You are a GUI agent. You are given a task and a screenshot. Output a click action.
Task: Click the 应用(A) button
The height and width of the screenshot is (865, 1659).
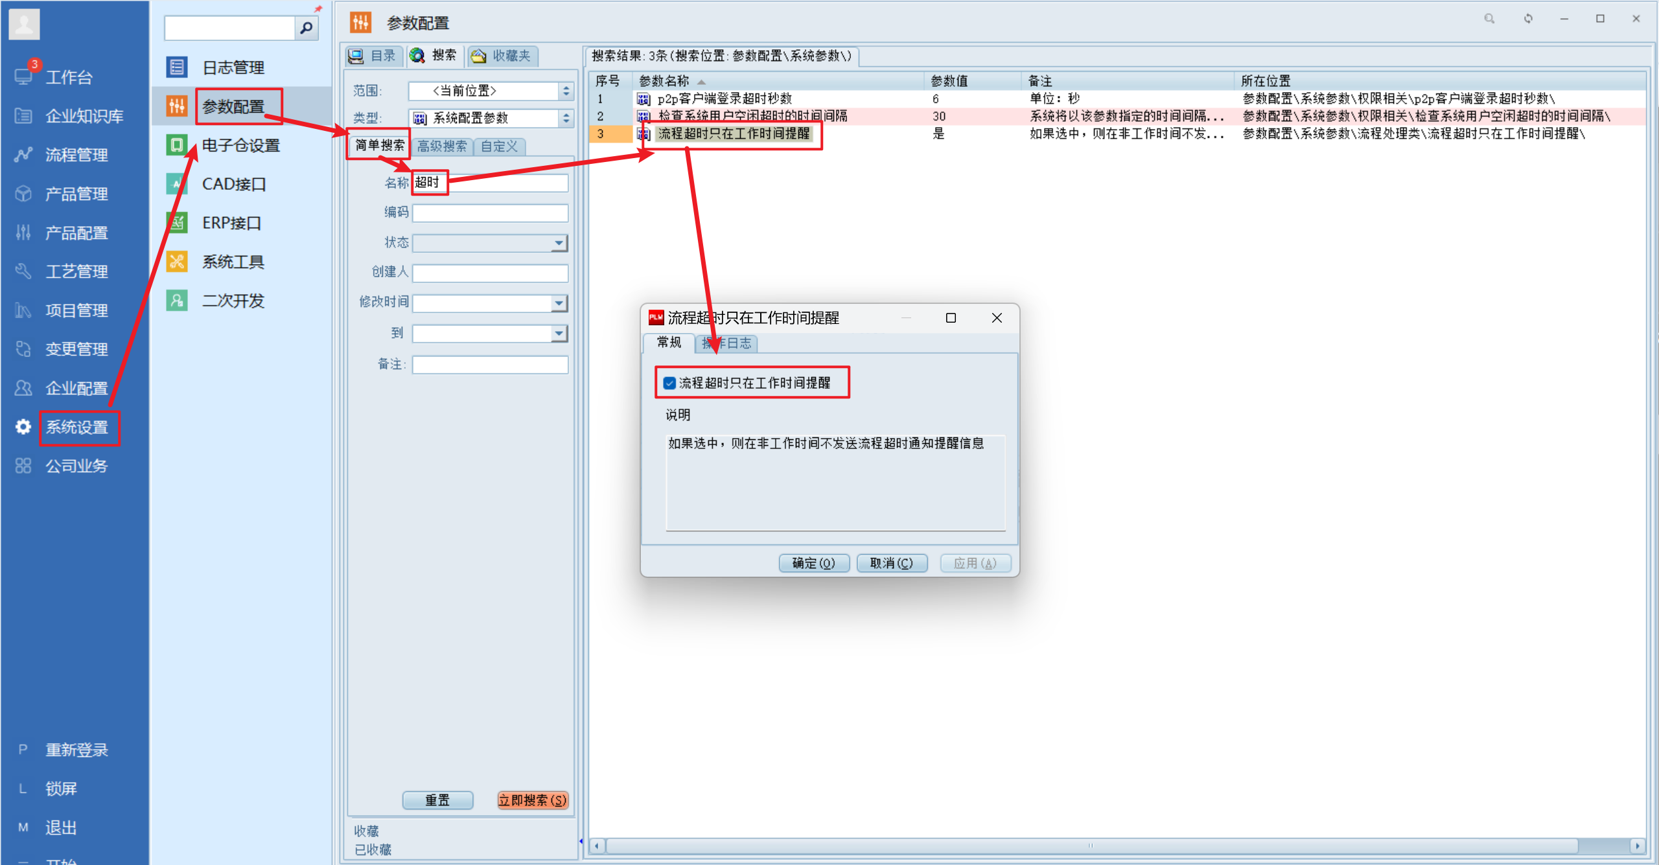(x=975, y=563)
